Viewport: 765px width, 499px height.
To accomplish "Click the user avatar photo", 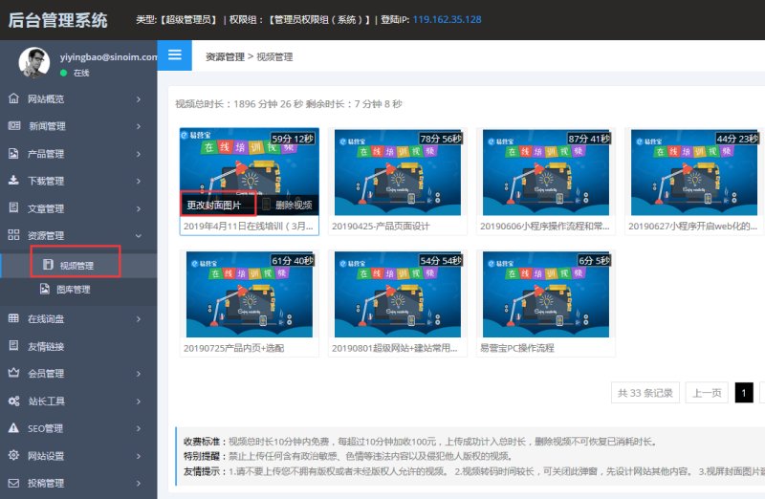I will (x=33, y=63).
